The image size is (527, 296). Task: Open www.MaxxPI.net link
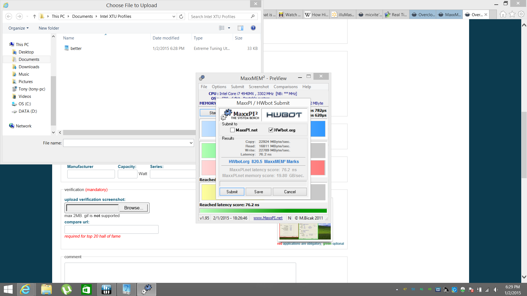pyautogui.click(x=268, y=218)
